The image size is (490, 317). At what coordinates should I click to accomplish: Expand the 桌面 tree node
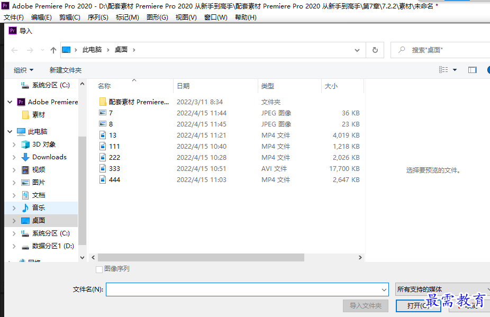[x=14, y=220]
